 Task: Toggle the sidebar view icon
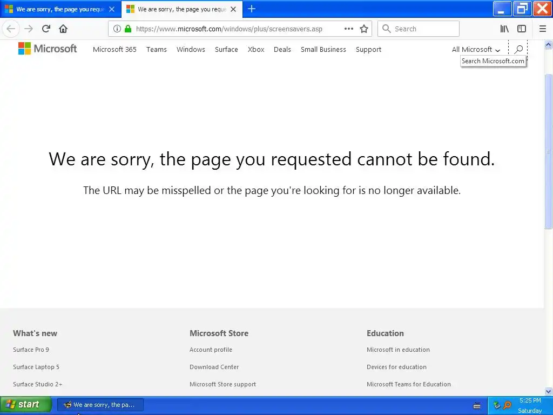[x=522, y=29]
